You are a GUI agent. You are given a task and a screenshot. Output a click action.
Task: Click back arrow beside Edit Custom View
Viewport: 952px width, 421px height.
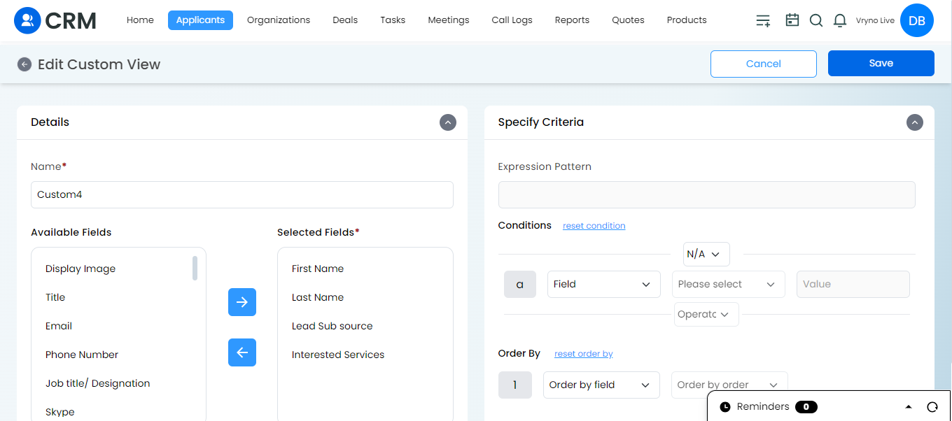tap(24, 64)
